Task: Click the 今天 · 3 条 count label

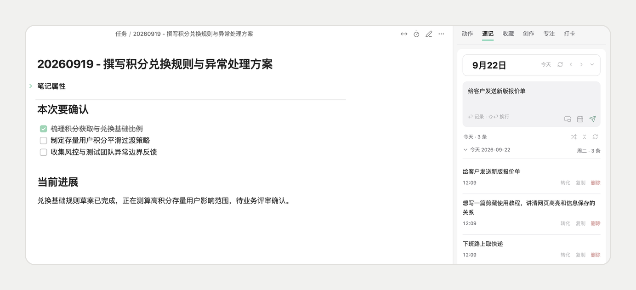Action: tap(475, 137)
